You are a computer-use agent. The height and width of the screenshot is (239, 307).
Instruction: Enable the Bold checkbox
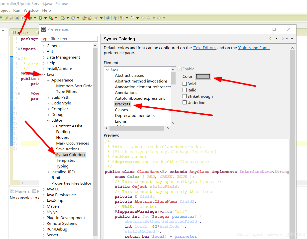pos(185,84)
